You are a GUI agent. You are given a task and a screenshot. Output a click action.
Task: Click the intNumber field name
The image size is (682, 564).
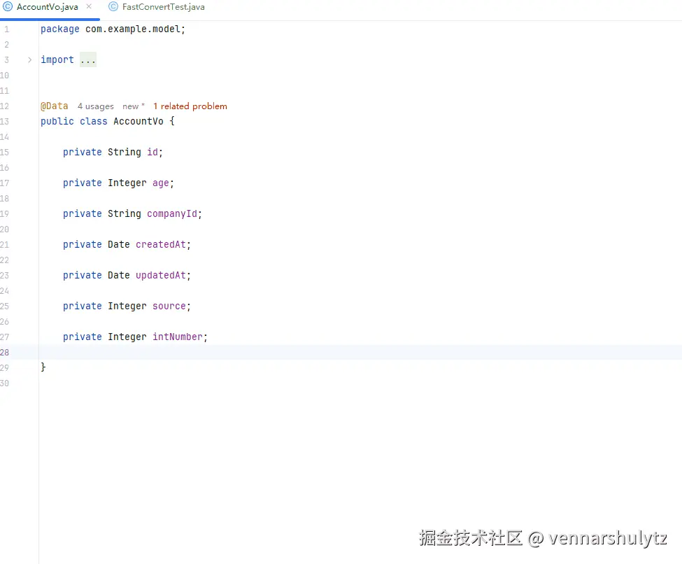point(179,337)
